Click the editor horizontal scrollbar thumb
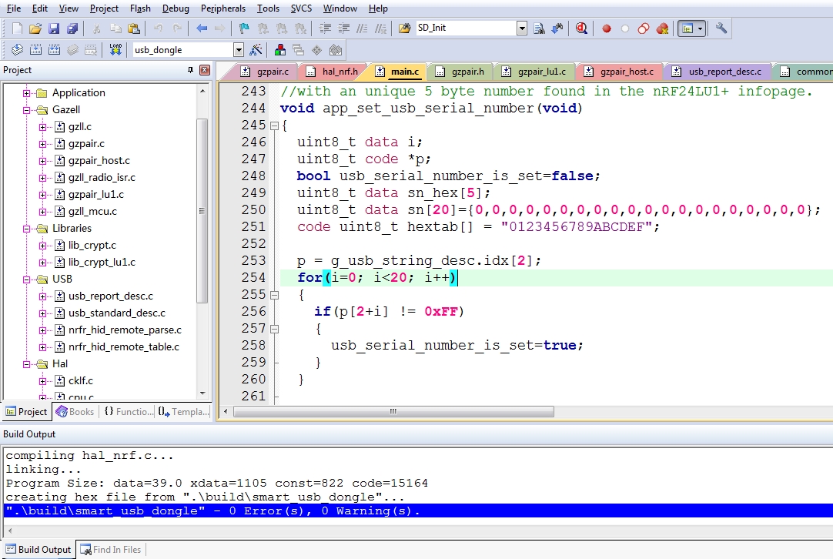 point(393,412)
